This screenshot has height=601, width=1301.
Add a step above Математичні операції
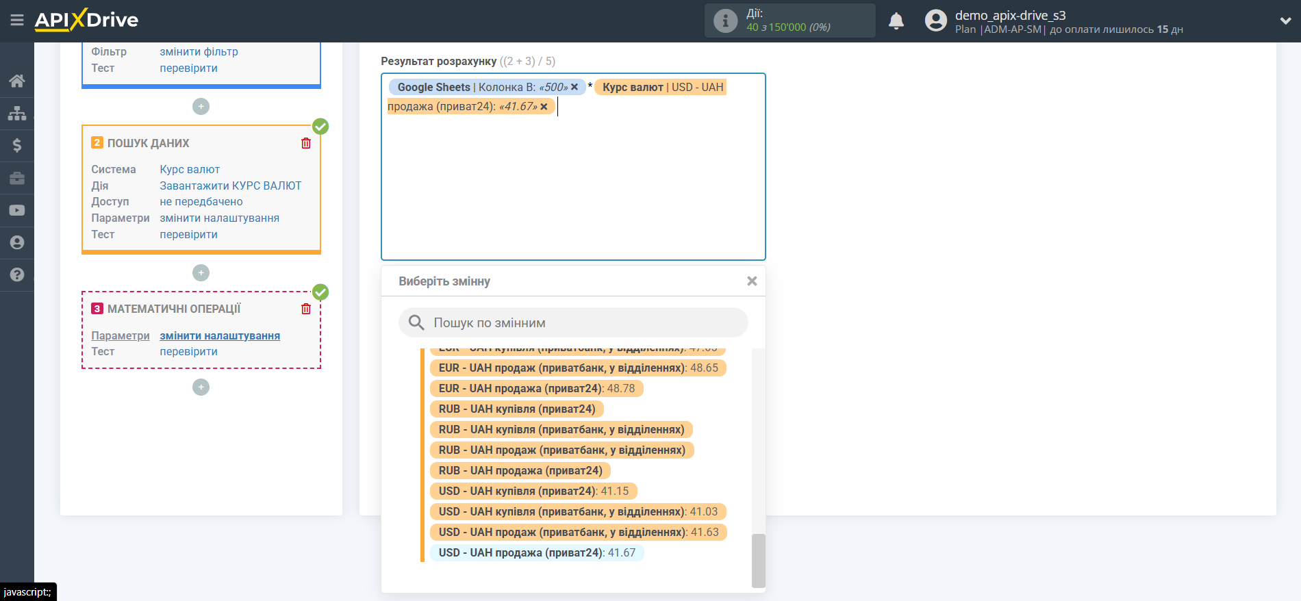tap(201, 272)
